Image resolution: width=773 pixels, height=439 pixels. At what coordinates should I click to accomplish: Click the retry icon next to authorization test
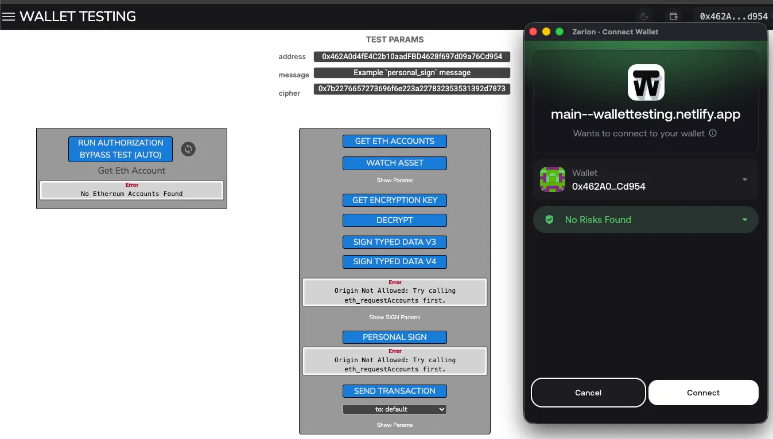point(188,149)
